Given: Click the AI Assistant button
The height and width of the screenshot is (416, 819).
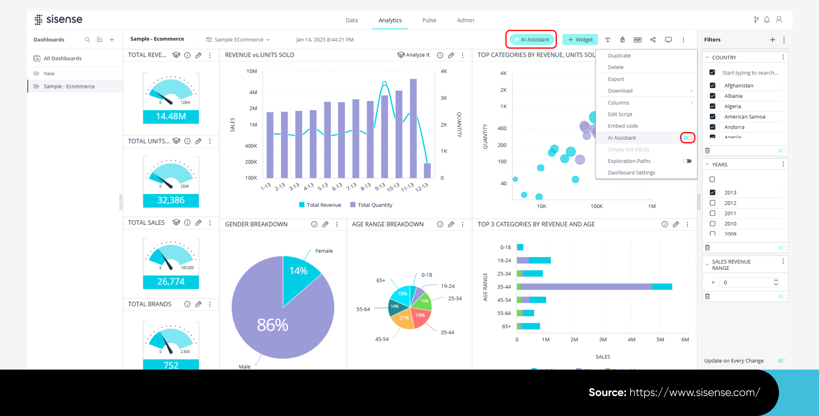Looking at the screenshot, I should pyautogui.click(x=531, y=40).
